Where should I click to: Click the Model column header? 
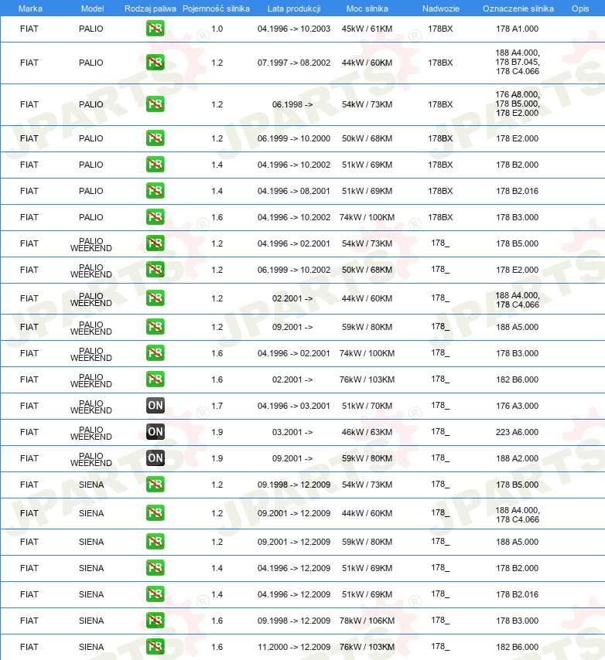click(x=92, y=9)
